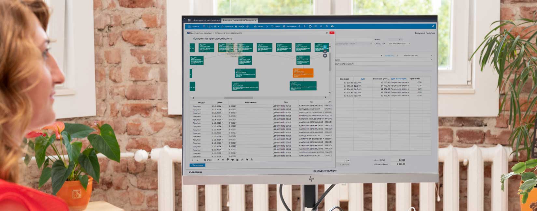Switch to Фактури от експедиция tab

pos(206,20)
